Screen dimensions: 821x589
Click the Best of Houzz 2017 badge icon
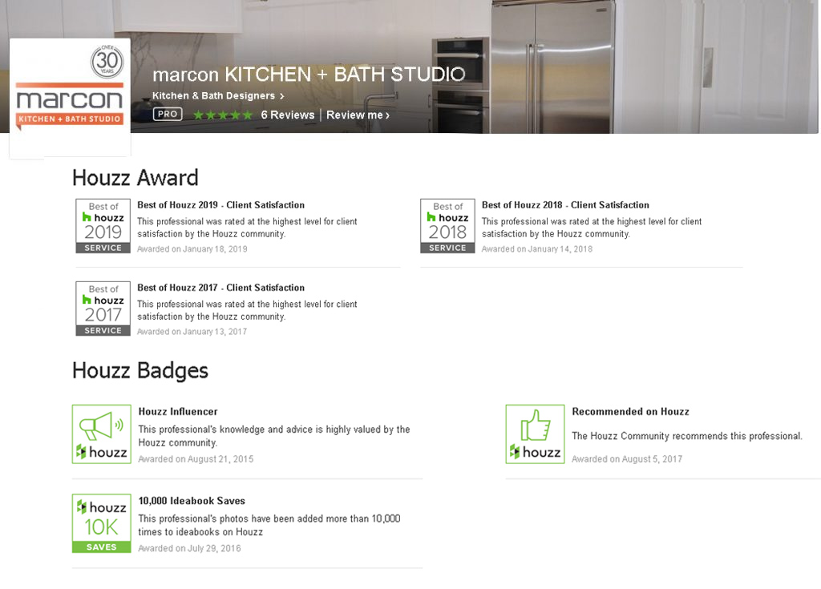pyautogui.click(x=103, y=309)
